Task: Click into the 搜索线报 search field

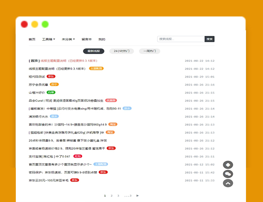Action: pyautogui.click(x=180, y=39)
